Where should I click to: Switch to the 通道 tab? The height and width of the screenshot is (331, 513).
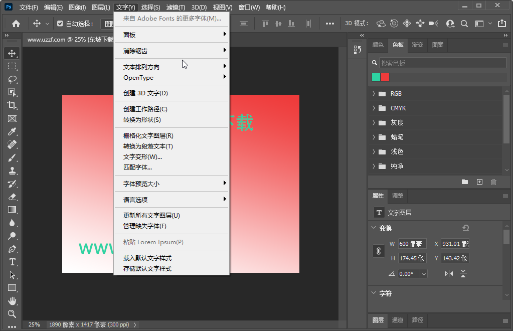pos(398,320)
